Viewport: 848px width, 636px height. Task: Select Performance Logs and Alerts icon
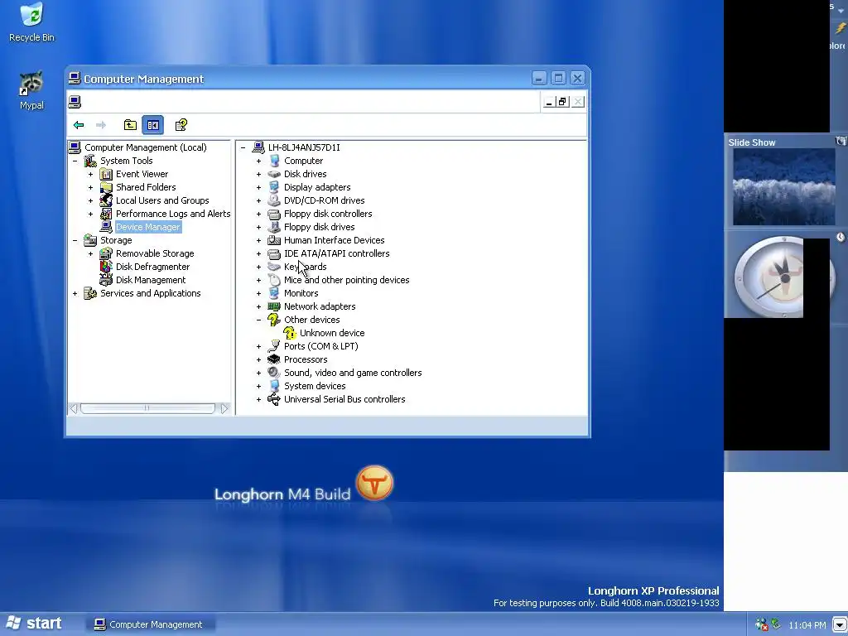[x=106, y=214]
